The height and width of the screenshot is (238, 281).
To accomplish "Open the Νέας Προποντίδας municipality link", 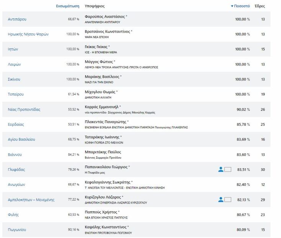I will (x=24, y=110).
